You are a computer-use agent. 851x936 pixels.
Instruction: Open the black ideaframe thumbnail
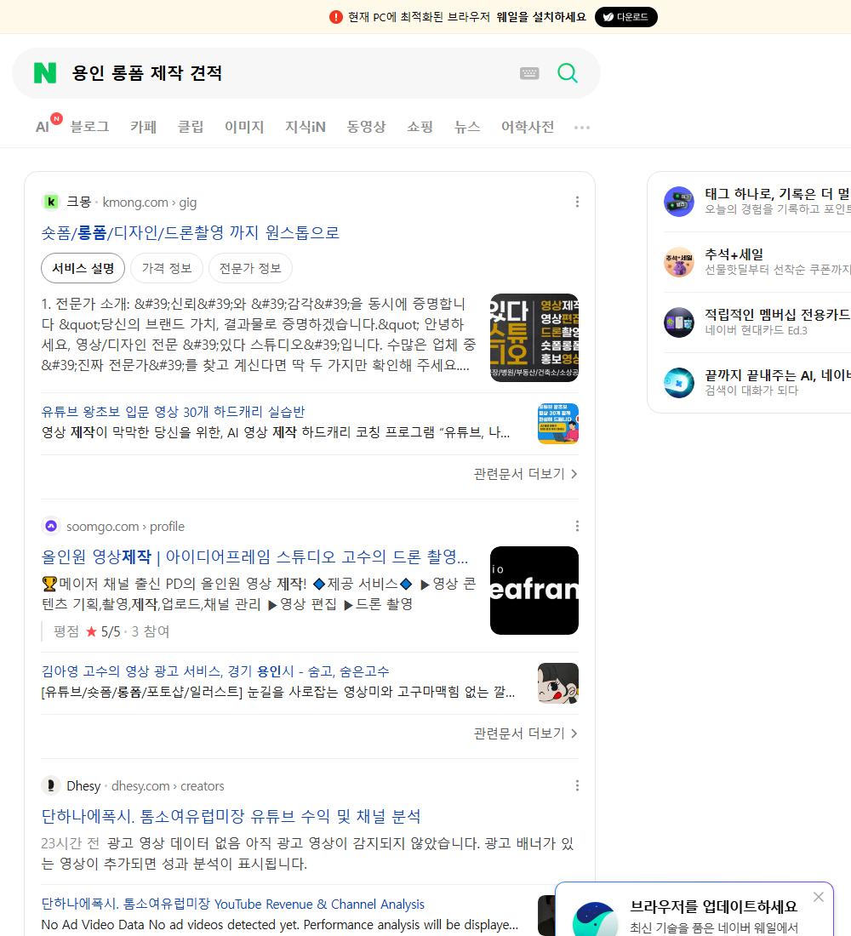[534, 591]
